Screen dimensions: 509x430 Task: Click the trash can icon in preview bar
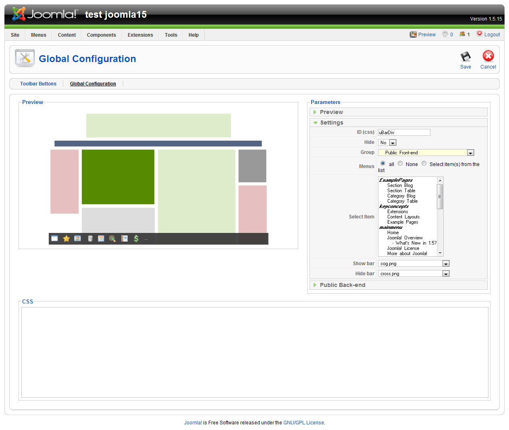tap(90, 239)
